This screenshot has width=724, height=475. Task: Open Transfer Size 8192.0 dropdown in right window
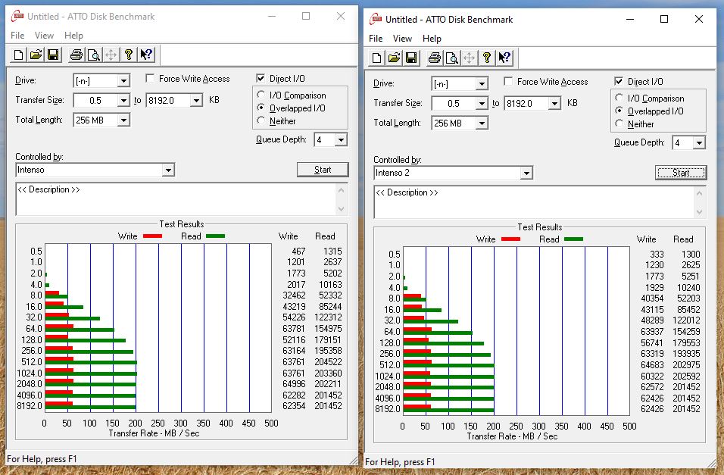[554, 104]
